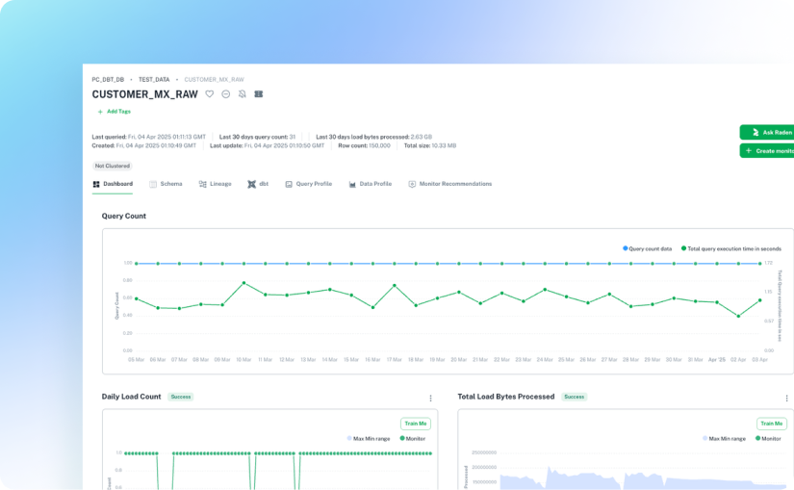Image resolution: width=794 pixels, height=490 pixels.
Task: Click the Success badge beside Total Load Bytes Processed
Action: pyautogui.click(x=575, y=397)
